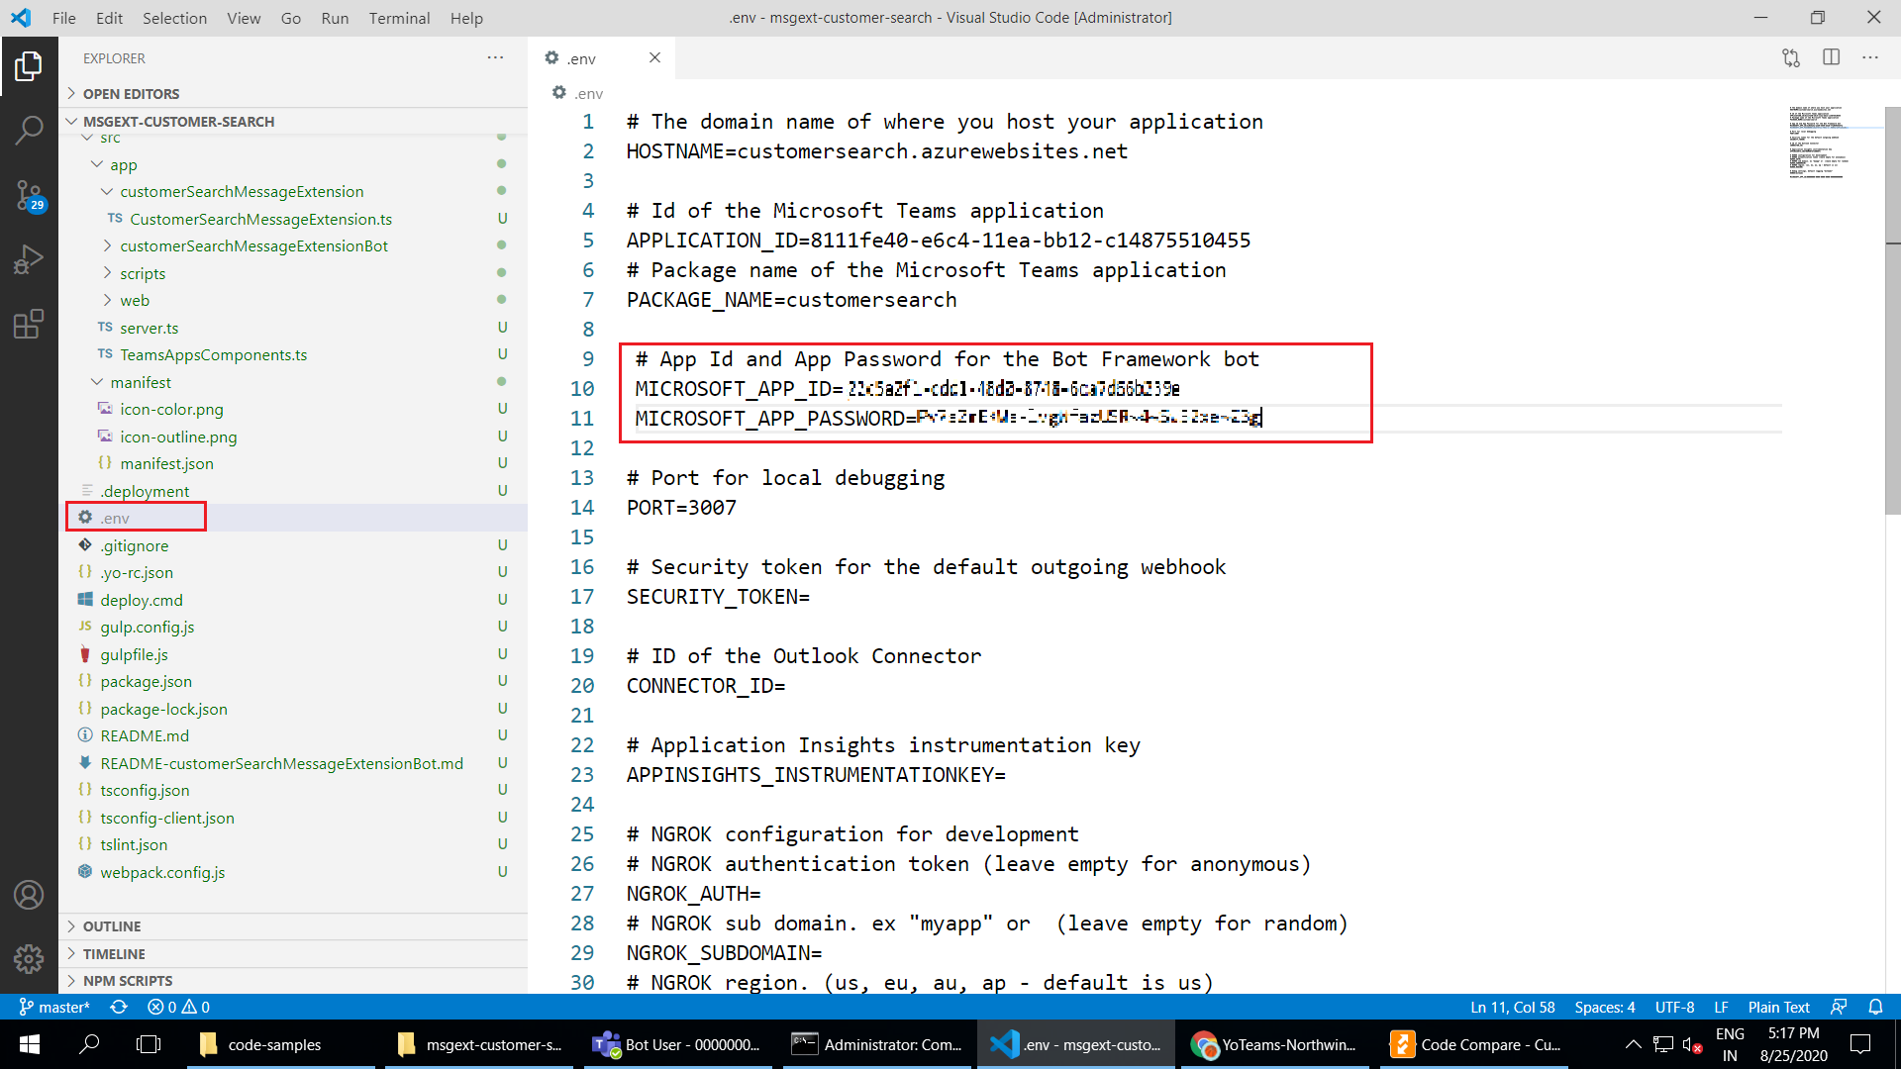The height and width of the screenshot is (1069, 1901).
Task: Click the master* branch indicator
Action: click(x=55, y=1007)
